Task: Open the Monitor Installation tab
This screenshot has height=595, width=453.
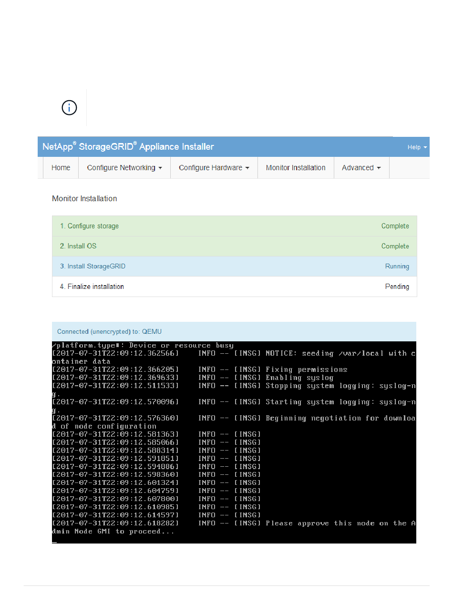Action: tap(296, 168)
